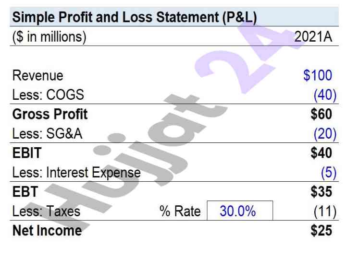The width and height of the screenshot is (346, 259).
Task: Click the $35 EBT value
Action: (x=321, y=191)
